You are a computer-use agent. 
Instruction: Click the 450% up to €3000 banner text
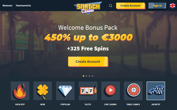(88, 37)
